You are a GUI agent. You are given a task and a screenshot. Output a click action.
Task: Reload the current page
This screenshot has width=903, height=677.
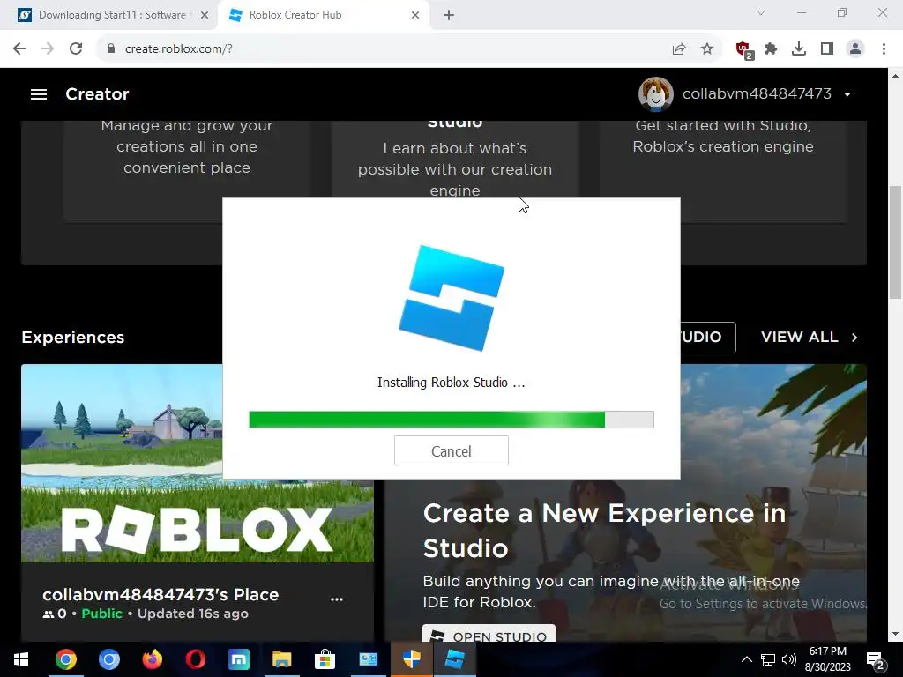pyautogui.click(x=76, y=49)
